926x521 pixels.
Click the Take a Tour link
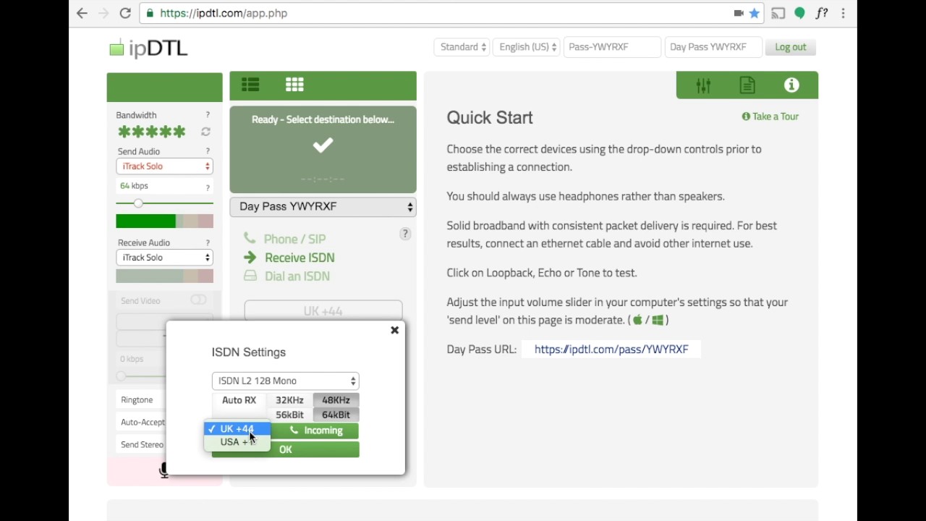pyautogui.click(x=770, y=117)
